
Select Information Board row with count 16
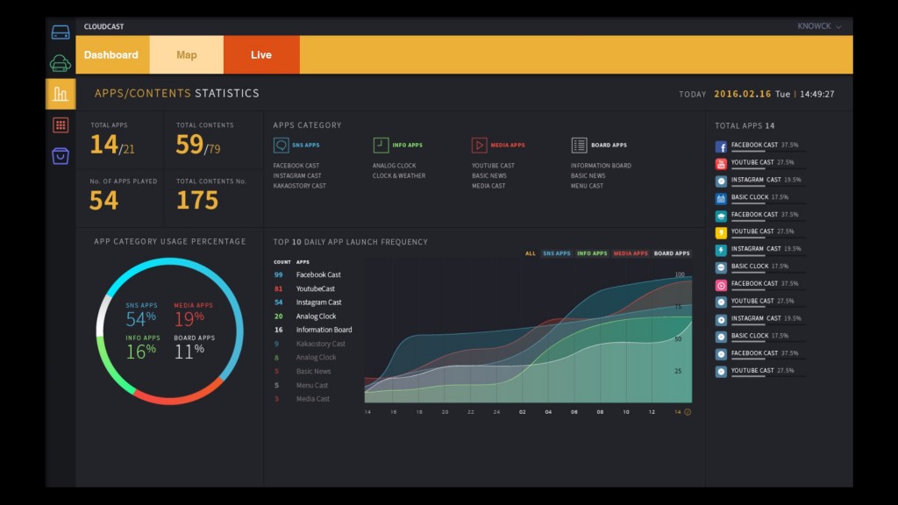click(313, 330)
